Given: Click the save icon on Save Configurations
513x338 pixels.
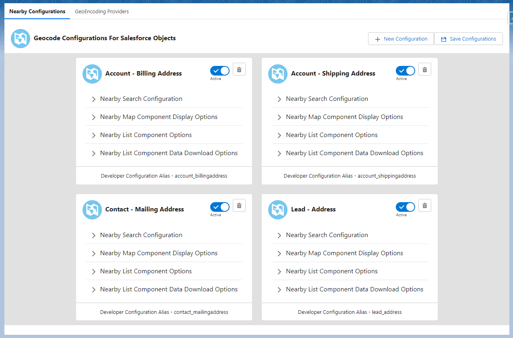Looking at the screenshot, I should (x=443, y=39).
